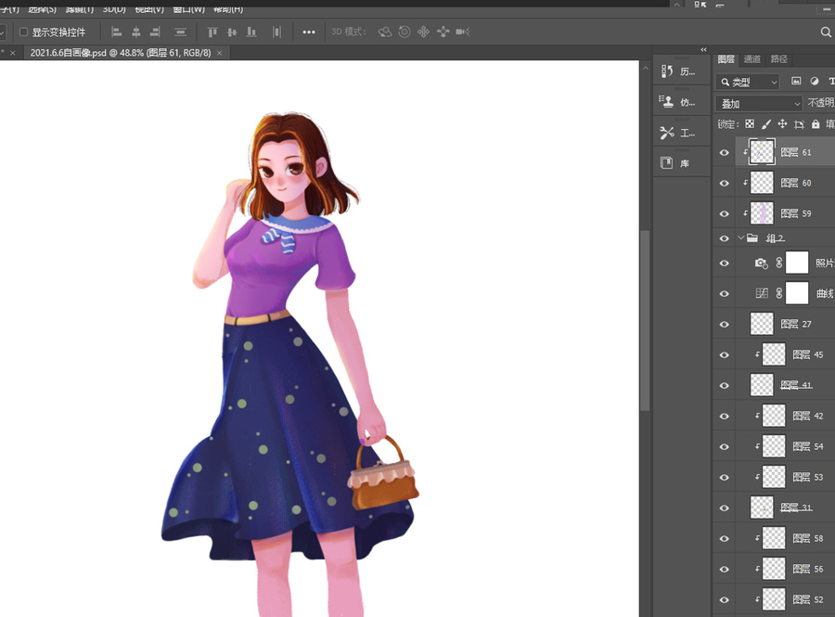Open the 视图(V) menu
This screenshot has height=617, width=835.
[148, 9]
